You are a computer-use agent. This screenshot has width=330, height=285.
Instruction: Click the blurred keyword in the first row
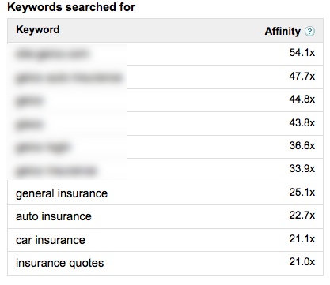tap(52, 54)
